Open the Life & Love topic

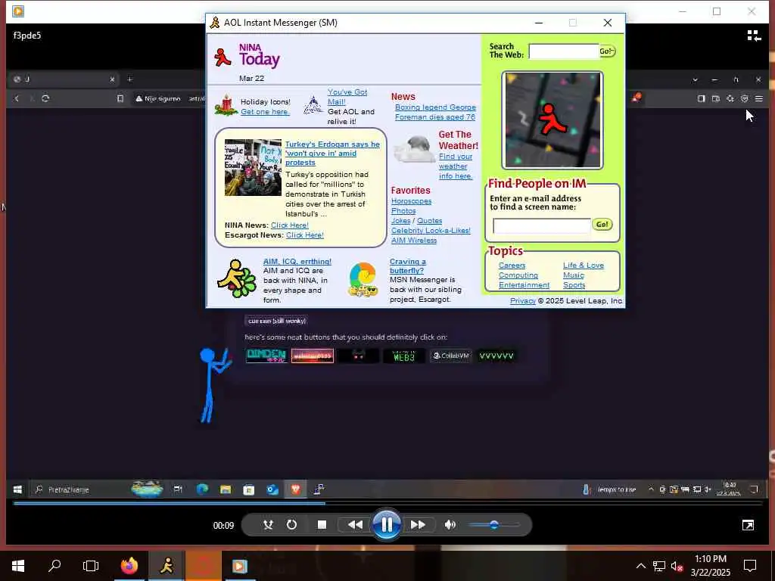coord(584,266)
